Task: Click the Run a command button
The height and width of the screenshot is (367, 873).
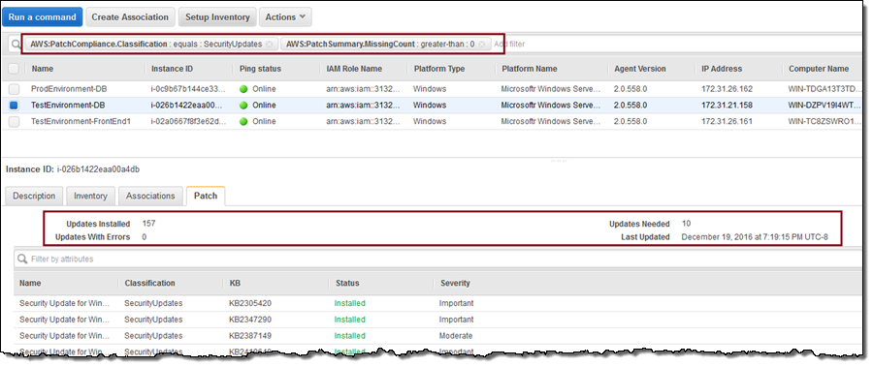Action: click(x=43, y=17)
